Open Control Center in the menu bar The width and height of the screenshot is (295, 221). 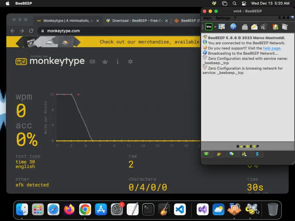[244, 3]
